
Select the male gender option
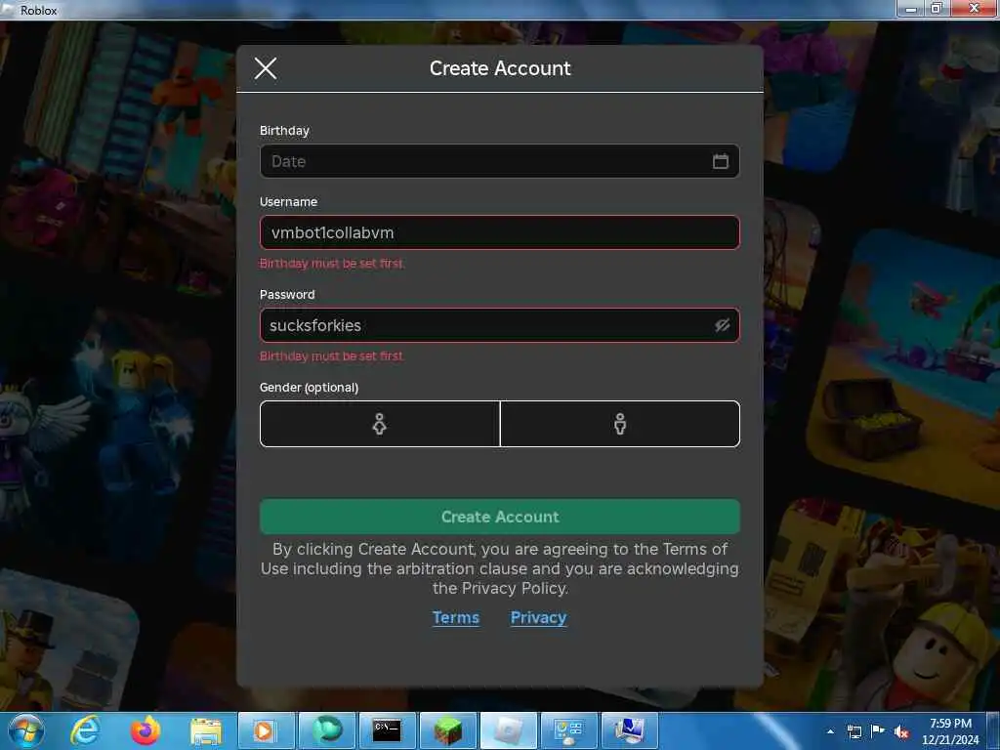click(620, 424)
